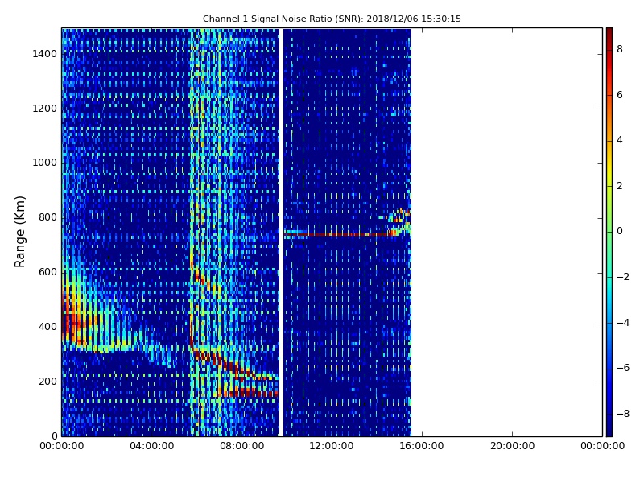Click the colorbar value 6 label

(620, 95)
